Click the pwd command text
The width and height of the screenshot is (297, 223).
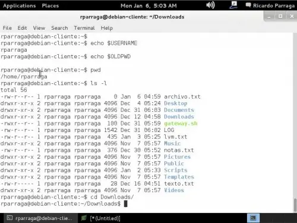click(96, 70)
